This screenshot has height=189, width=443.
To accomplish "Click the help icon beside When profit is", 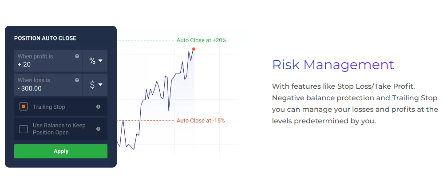I will (x=77, y=56).
